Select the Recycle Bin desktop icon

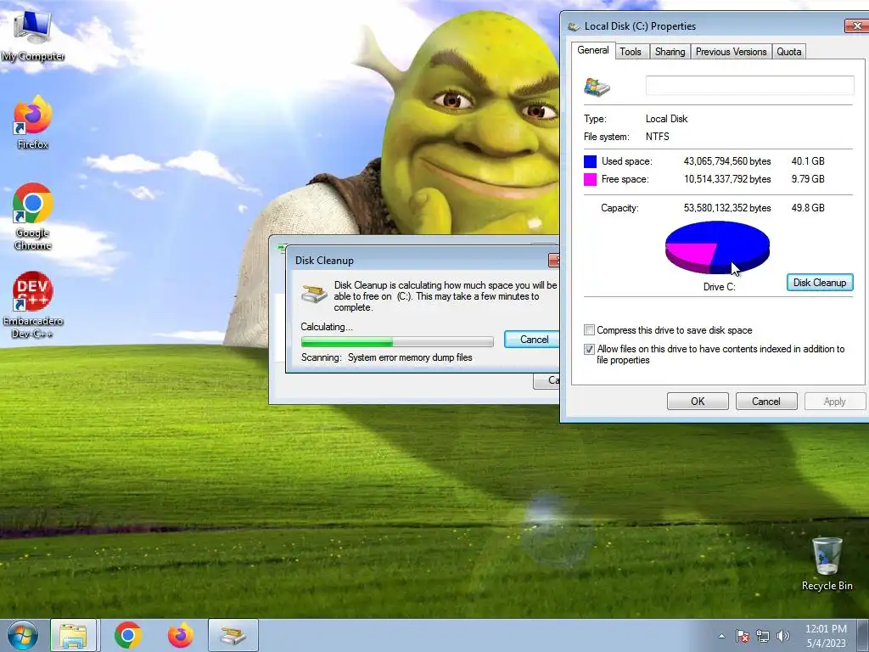[827, 564]
